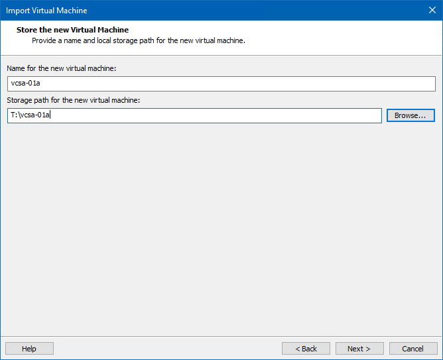Open Help for the import wizard
Image resolution: width=443 pixels, height=360 pixels.
[x=29, y=349]
